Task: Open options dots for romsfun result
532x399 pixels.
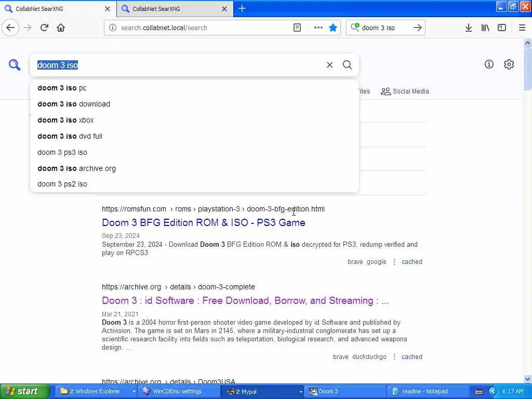Action: click(x=394, y=262)
